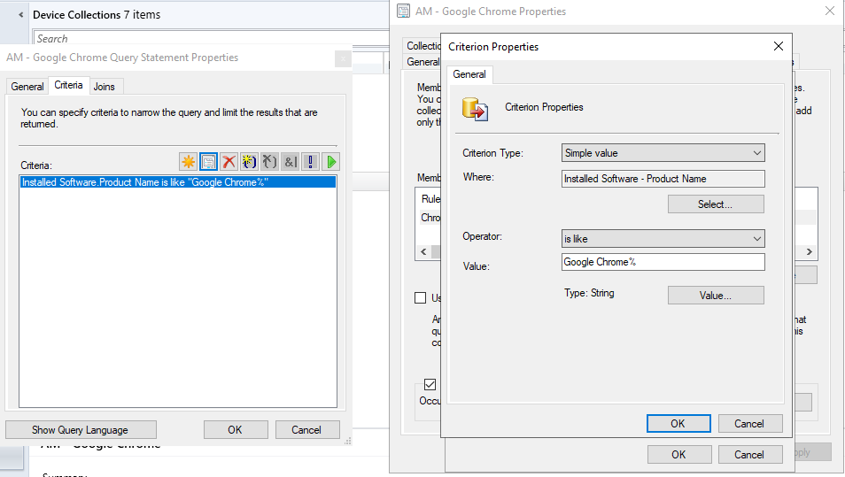Click AM - Google Chrome Properties window icon

pyautogui.click(x=404, y=12)
